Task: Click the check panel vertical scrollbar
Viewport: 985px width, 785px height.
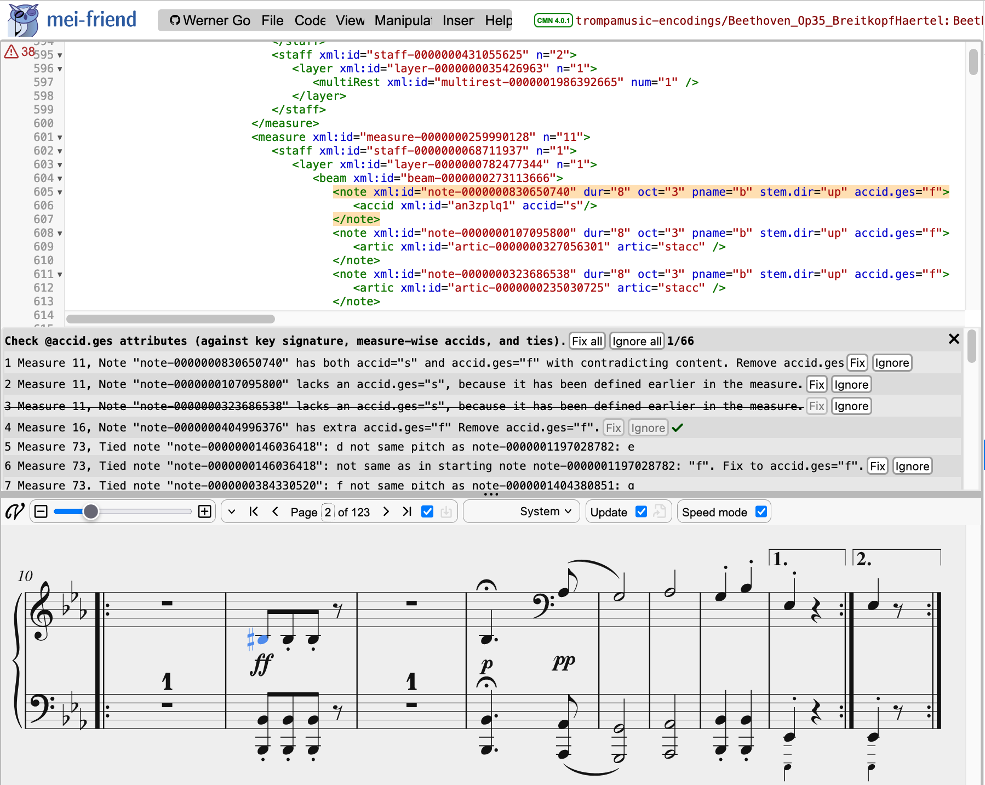Action: (x=972, y=346)
